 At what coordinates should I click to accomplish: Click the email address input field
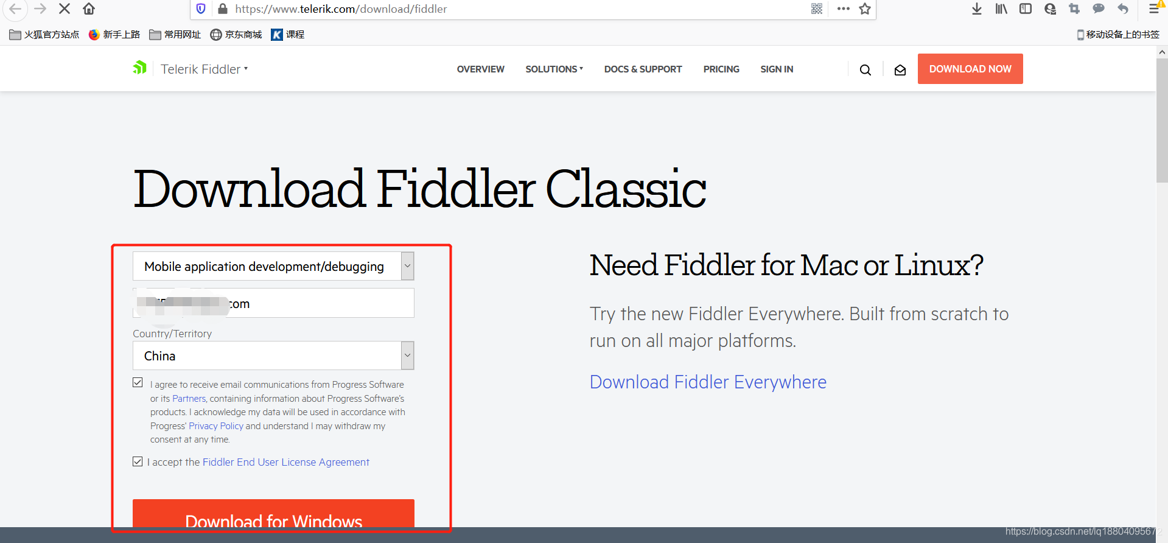(x=273, y=303)
